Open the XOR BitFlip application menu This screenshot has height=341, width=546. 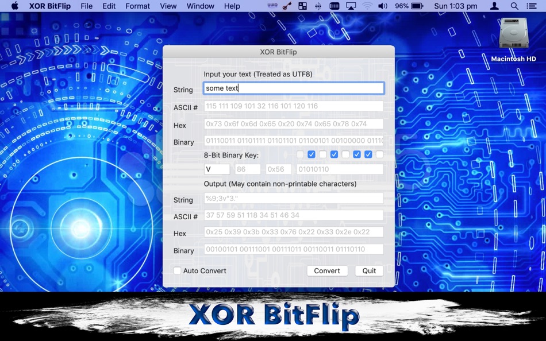[x=50, y=6]
